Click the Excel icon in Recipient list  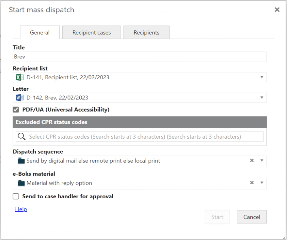pos(20,77)
